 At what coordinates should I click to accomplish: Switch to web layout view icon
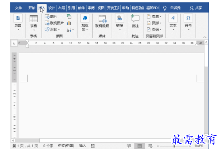click(x=150, y=146)
